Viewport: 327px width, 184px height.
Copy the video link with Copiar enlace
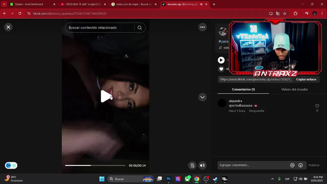tap(306, 79)
